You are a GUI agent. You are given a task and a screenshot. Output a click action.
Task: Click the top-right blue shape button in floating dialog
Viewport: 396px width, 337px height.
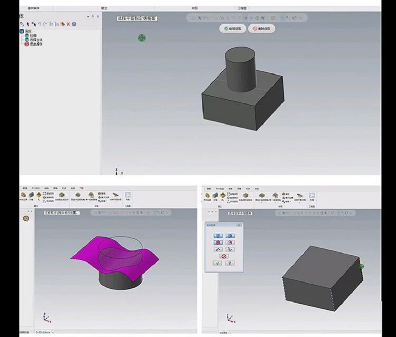(x=230, y=235)
